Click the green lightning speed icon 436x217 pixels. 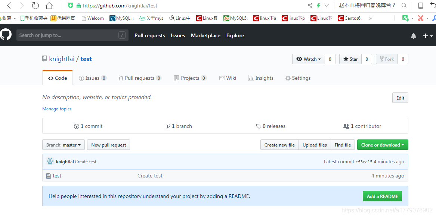(x=318, y=5)
